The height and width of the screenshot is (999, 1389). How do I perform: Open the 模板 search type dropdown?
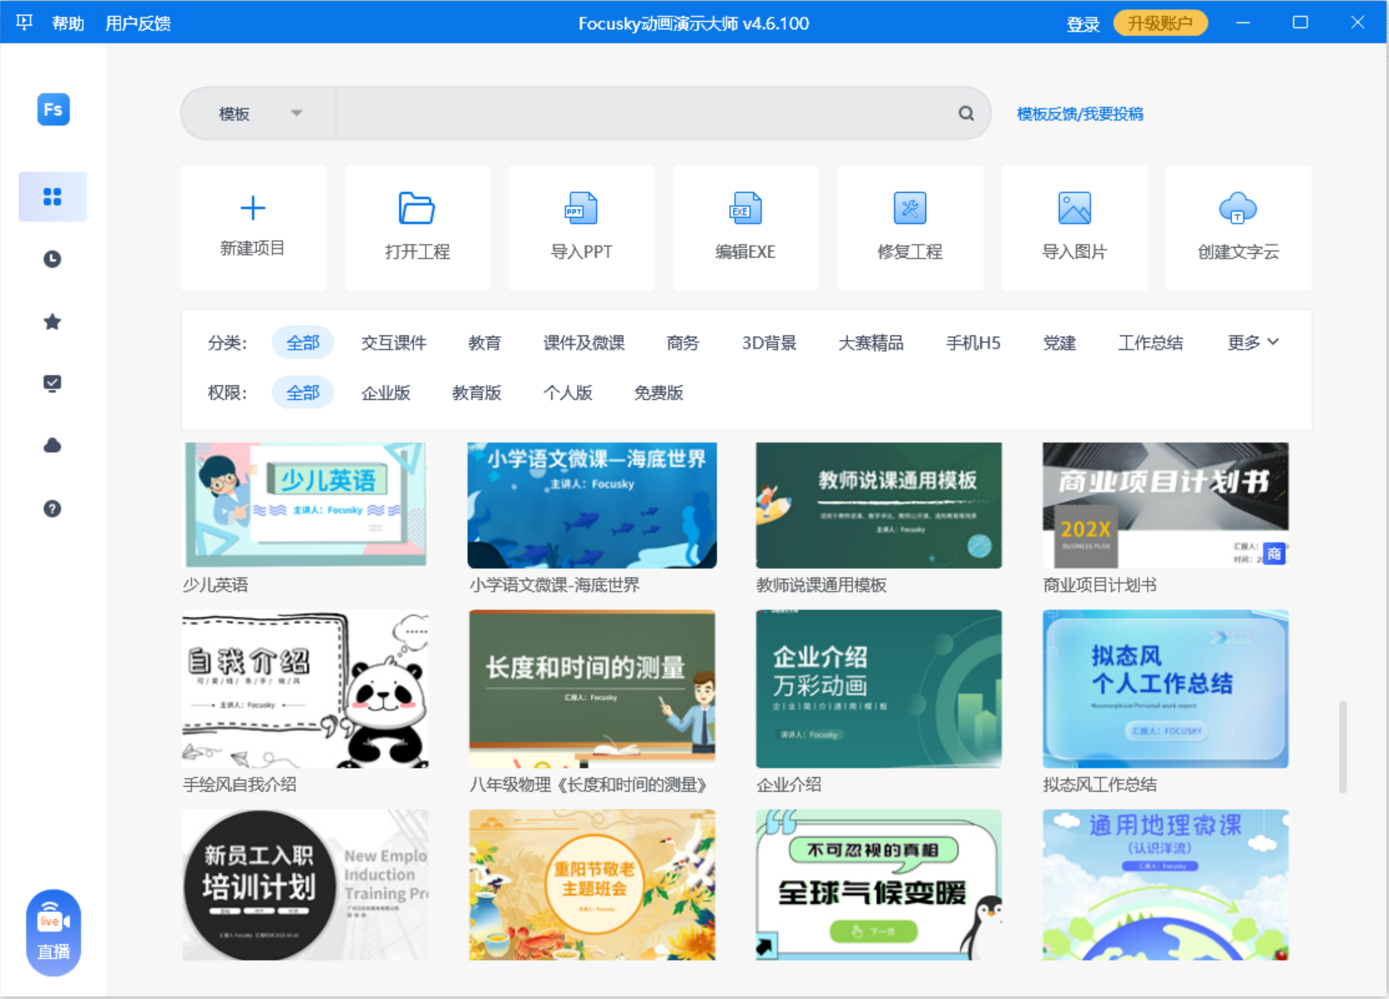pyautogui.click(x=259, y=113)
